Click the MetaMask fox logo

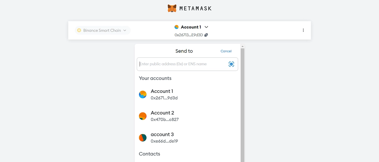(172, 8)
